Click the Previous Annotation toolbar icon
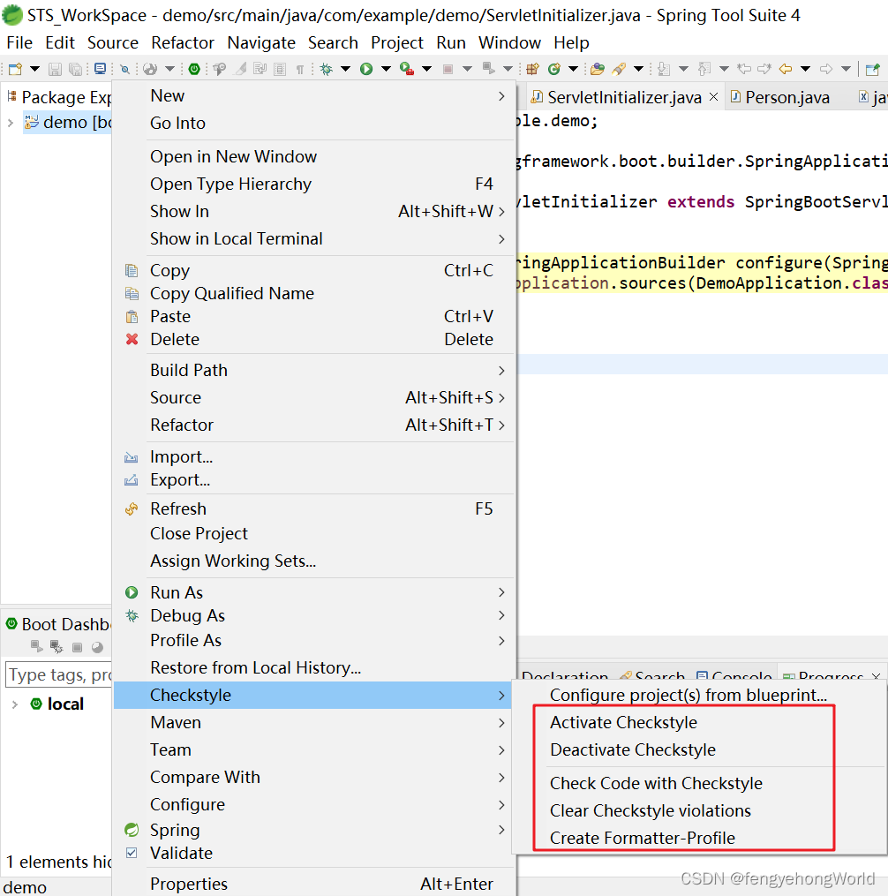The height and width of the screenshot is (896, 888). (x=704, y=69)
